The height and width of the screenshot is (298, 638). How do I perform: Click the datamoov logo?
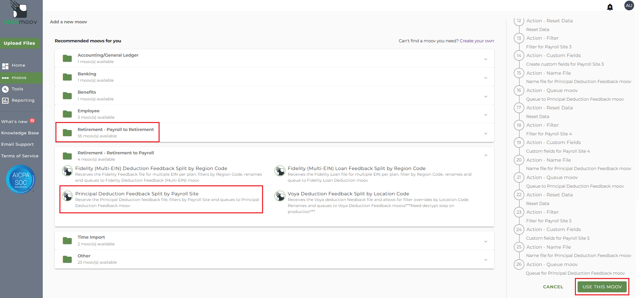[20, 13]
